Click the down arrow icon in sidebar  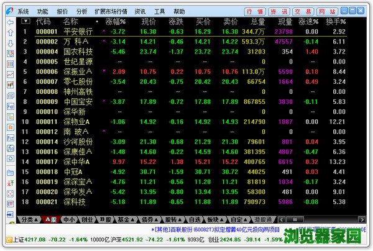tap(11, 43)
